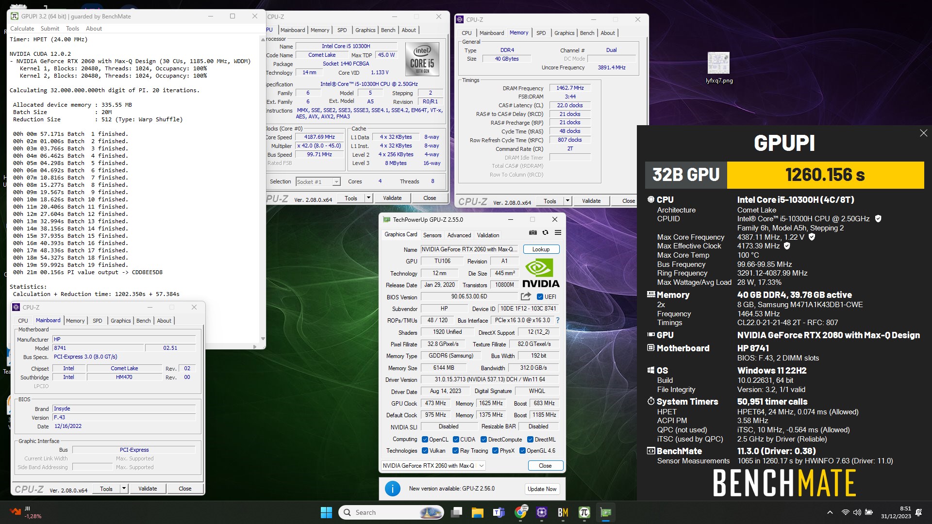Show hidden system tray icons
Viewport: 932px width, 524px height.
830,512
